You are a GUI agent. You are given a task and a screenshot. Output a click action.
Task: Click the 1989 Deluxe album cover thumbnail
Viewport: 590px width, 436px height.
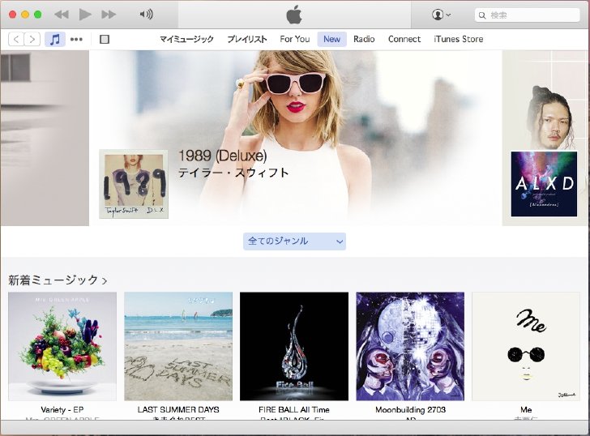(134, 184)
